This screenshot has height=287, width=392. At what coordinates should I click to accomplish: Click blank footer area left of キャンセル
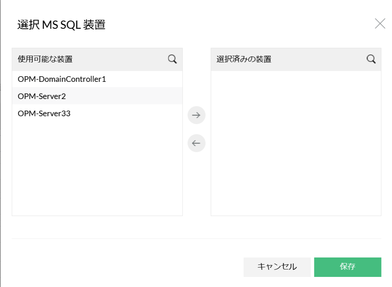coord(127,267)
